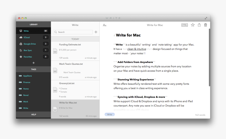Image resolution: width=226 pixels, height=139 pixels.
Task: Click the Write for Mac heading text
Action: 128,35
